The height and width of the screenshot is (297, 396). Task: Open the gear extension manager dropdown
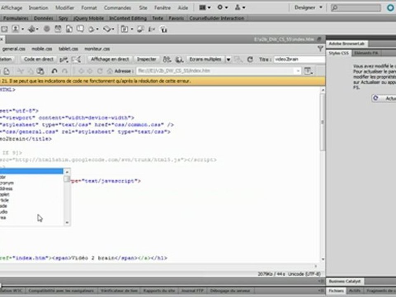[x=222, y=7]
